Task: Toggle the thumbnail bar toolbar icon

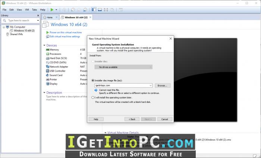Action: [100, 10]
